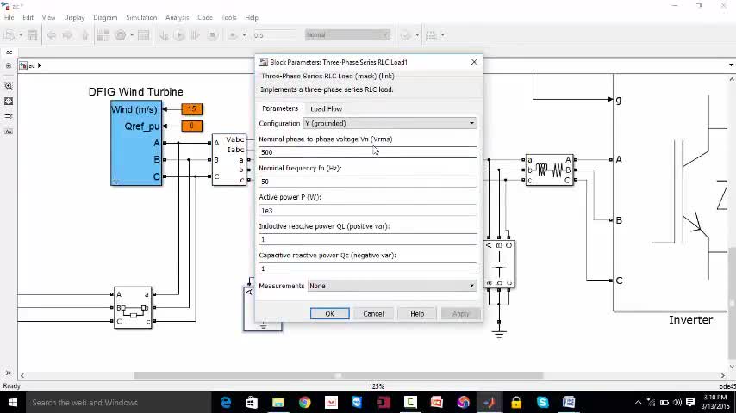This screenshot has height=413, width=736.
Task: Expand the Measurements dropdown set to None
Action: [391, 286]
